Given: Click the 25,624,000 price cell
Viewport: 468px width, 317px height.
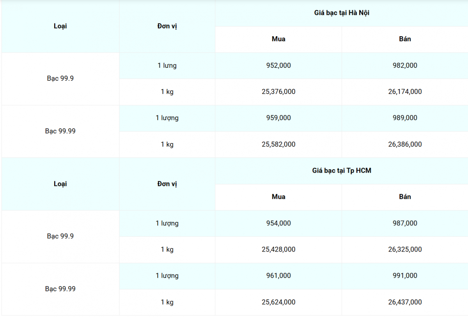Looking at the screenshot, I should pyautogui.click(x=278, y=302).
